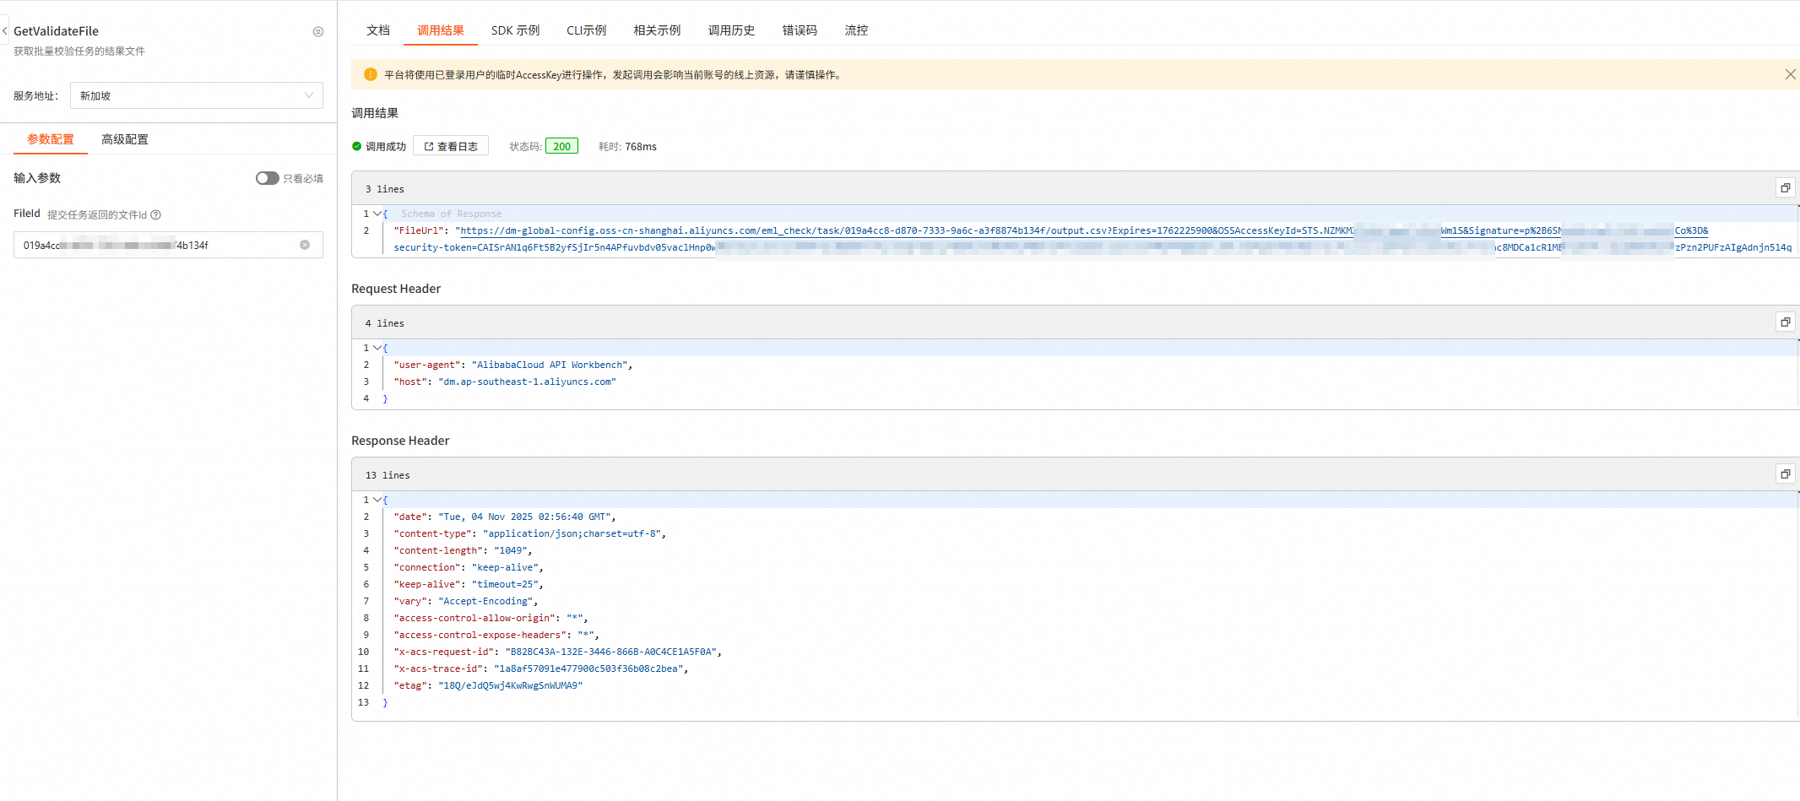Copy the 3-line response result
This screenshot has height=801, width=1800.
click(1785, 188)
